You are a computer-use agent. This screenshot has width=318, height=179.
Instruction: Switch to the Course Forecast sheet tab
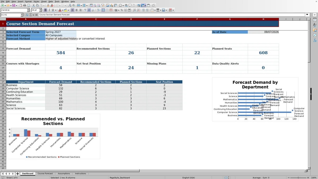click(45, 174)
